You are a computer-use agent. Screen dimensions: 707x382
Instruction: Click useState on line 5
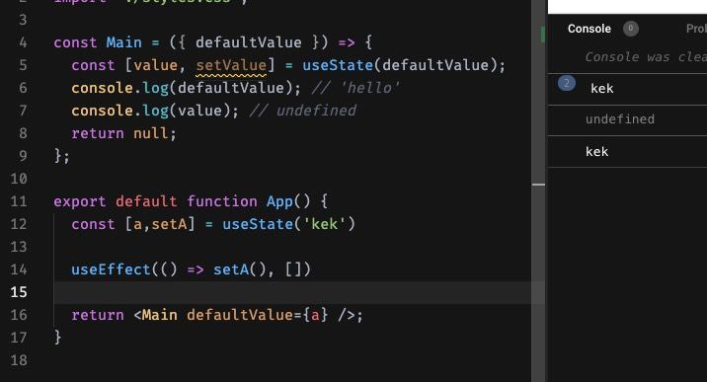[x=338, y=66]
